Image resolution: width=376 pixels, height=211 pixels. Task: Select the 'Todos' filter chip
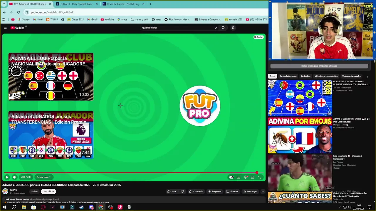pos(273,76)
